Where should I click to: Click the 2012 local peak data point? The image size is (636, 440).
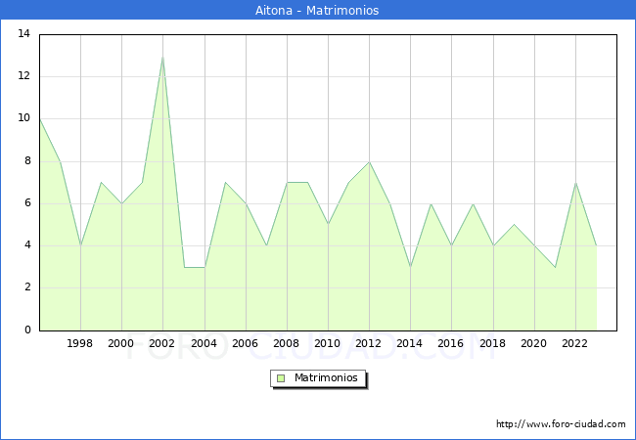[369, 162]
